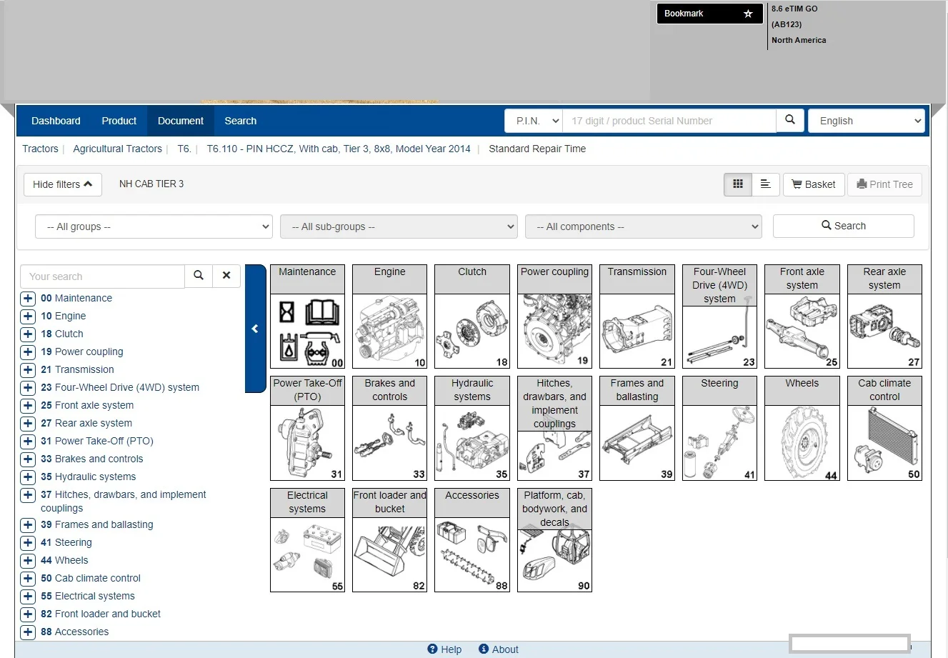Viewport: 948px width, 658px height.
Task: Go to Product tab
Action: (x=119, y=121)
